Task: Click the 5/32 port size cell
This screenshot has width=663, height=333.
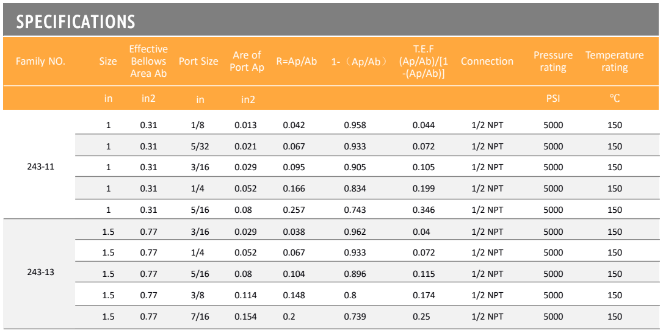Action: click(x=200, y=146)
